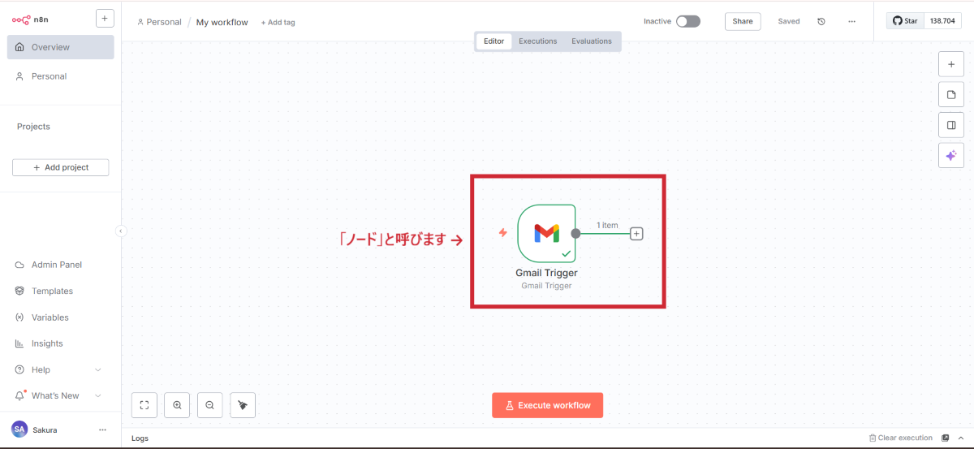Click the tidy up workflow broom icon
This screenshot has height=449, width=974.
click(x=243, y=404)
